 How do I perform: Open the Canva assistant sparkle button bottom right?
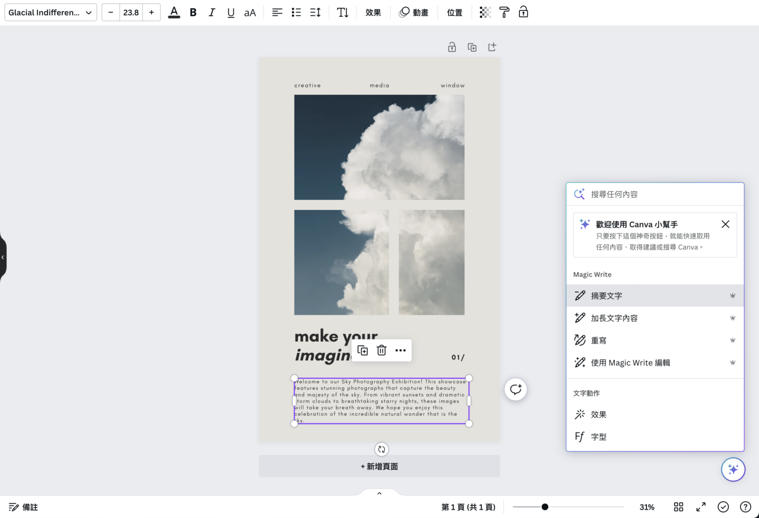point(733,469)
